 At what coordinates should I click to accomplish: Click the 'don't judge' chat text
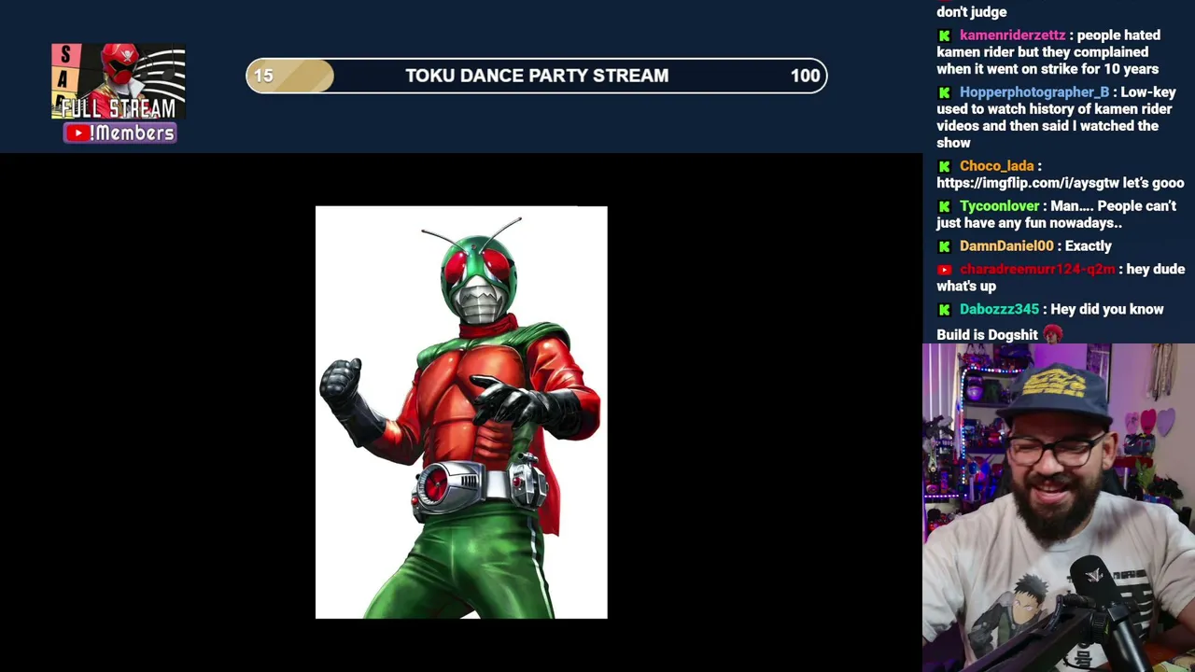pyautogui.click(x=972, y=12)
